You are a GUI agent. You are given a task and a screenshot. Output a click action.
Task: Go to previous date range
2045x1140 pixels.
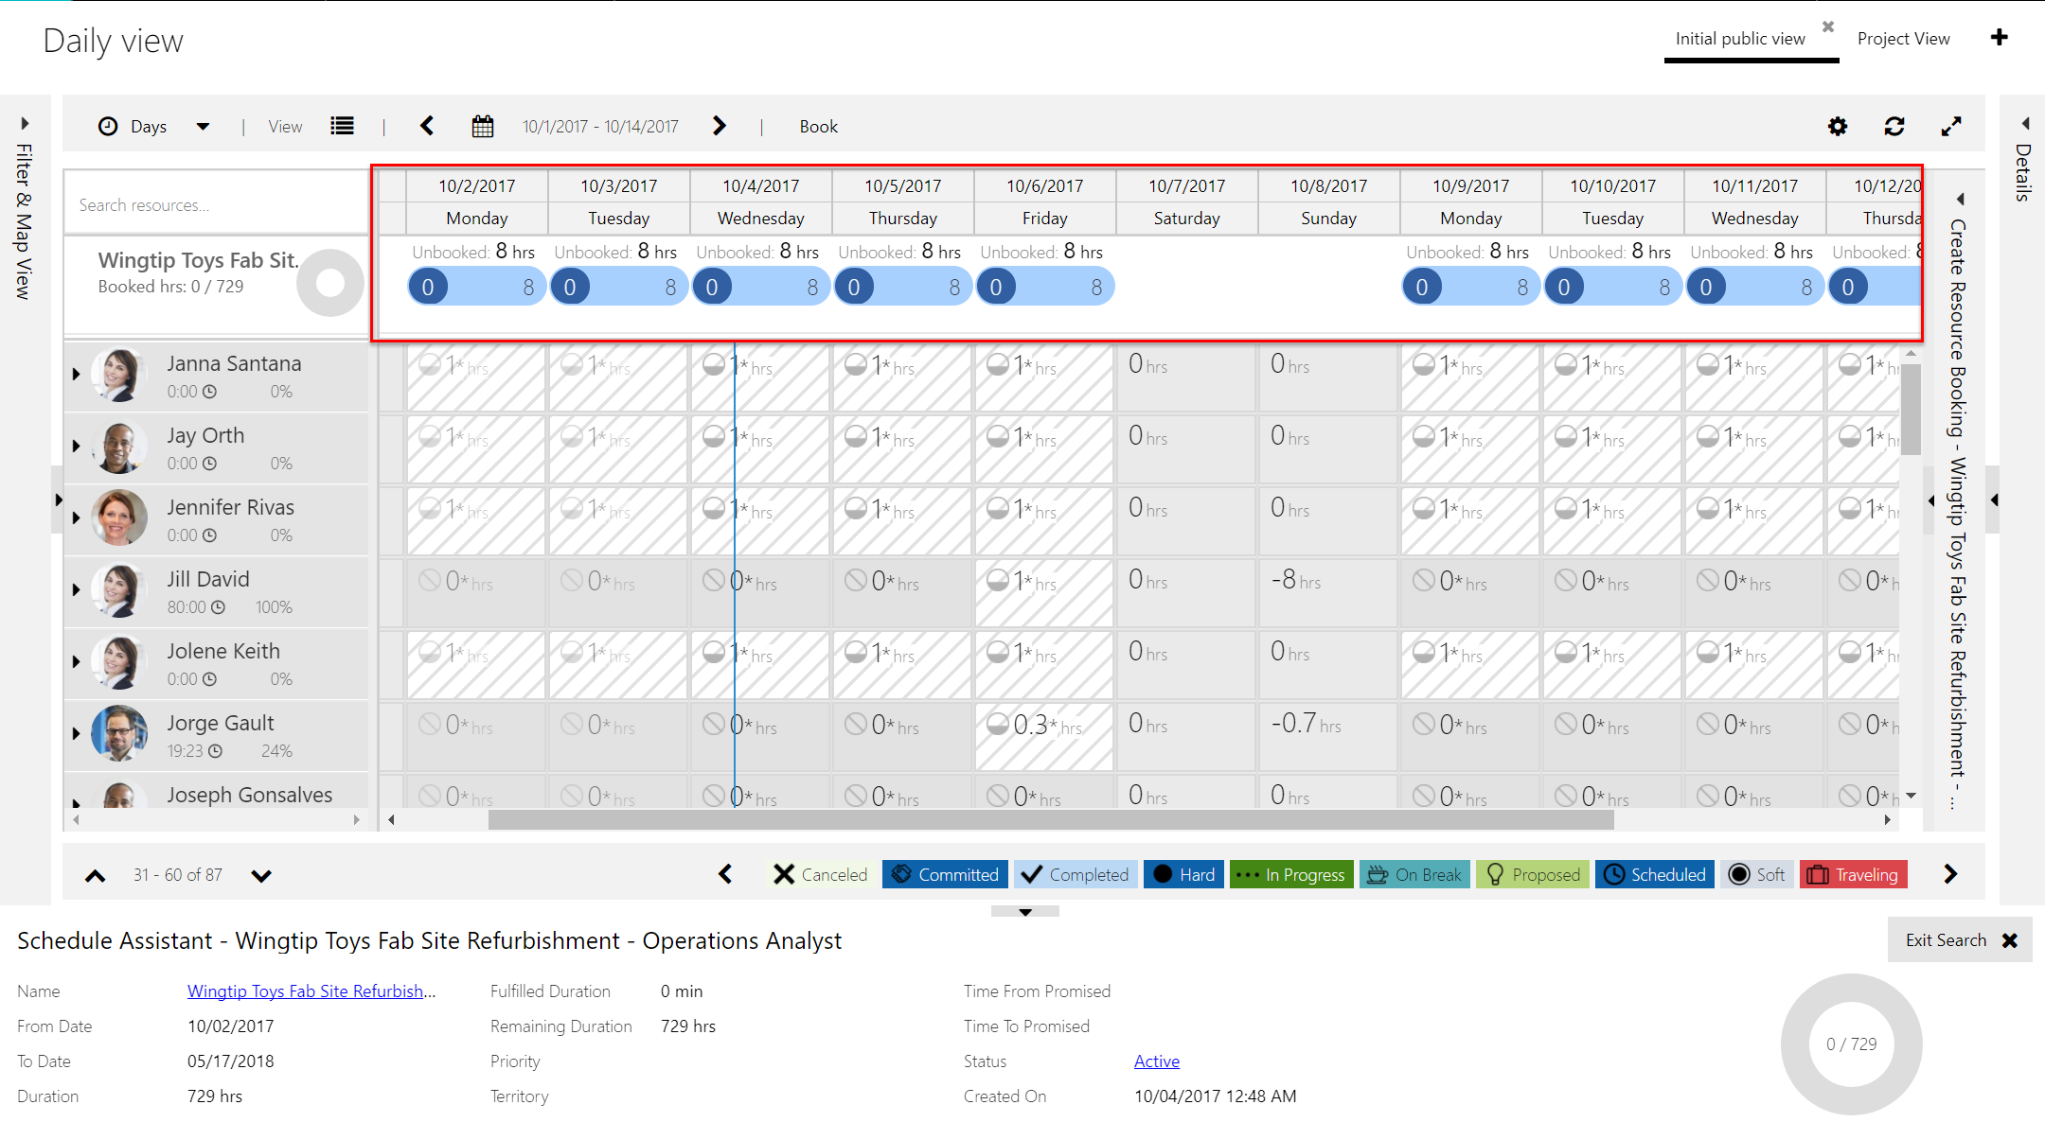pyautogui.click(x=427, y=127)
